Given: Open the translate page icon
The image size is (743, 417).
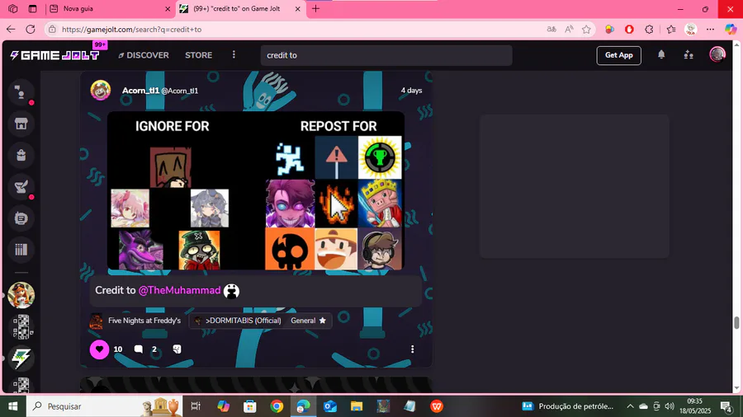Looking at the screenshot, I should click(x=551, y=30).
